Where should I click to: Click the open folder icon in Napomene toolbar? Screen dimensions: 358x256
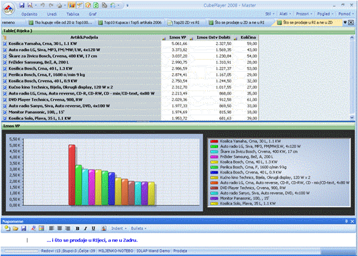(x=15, y=229)
